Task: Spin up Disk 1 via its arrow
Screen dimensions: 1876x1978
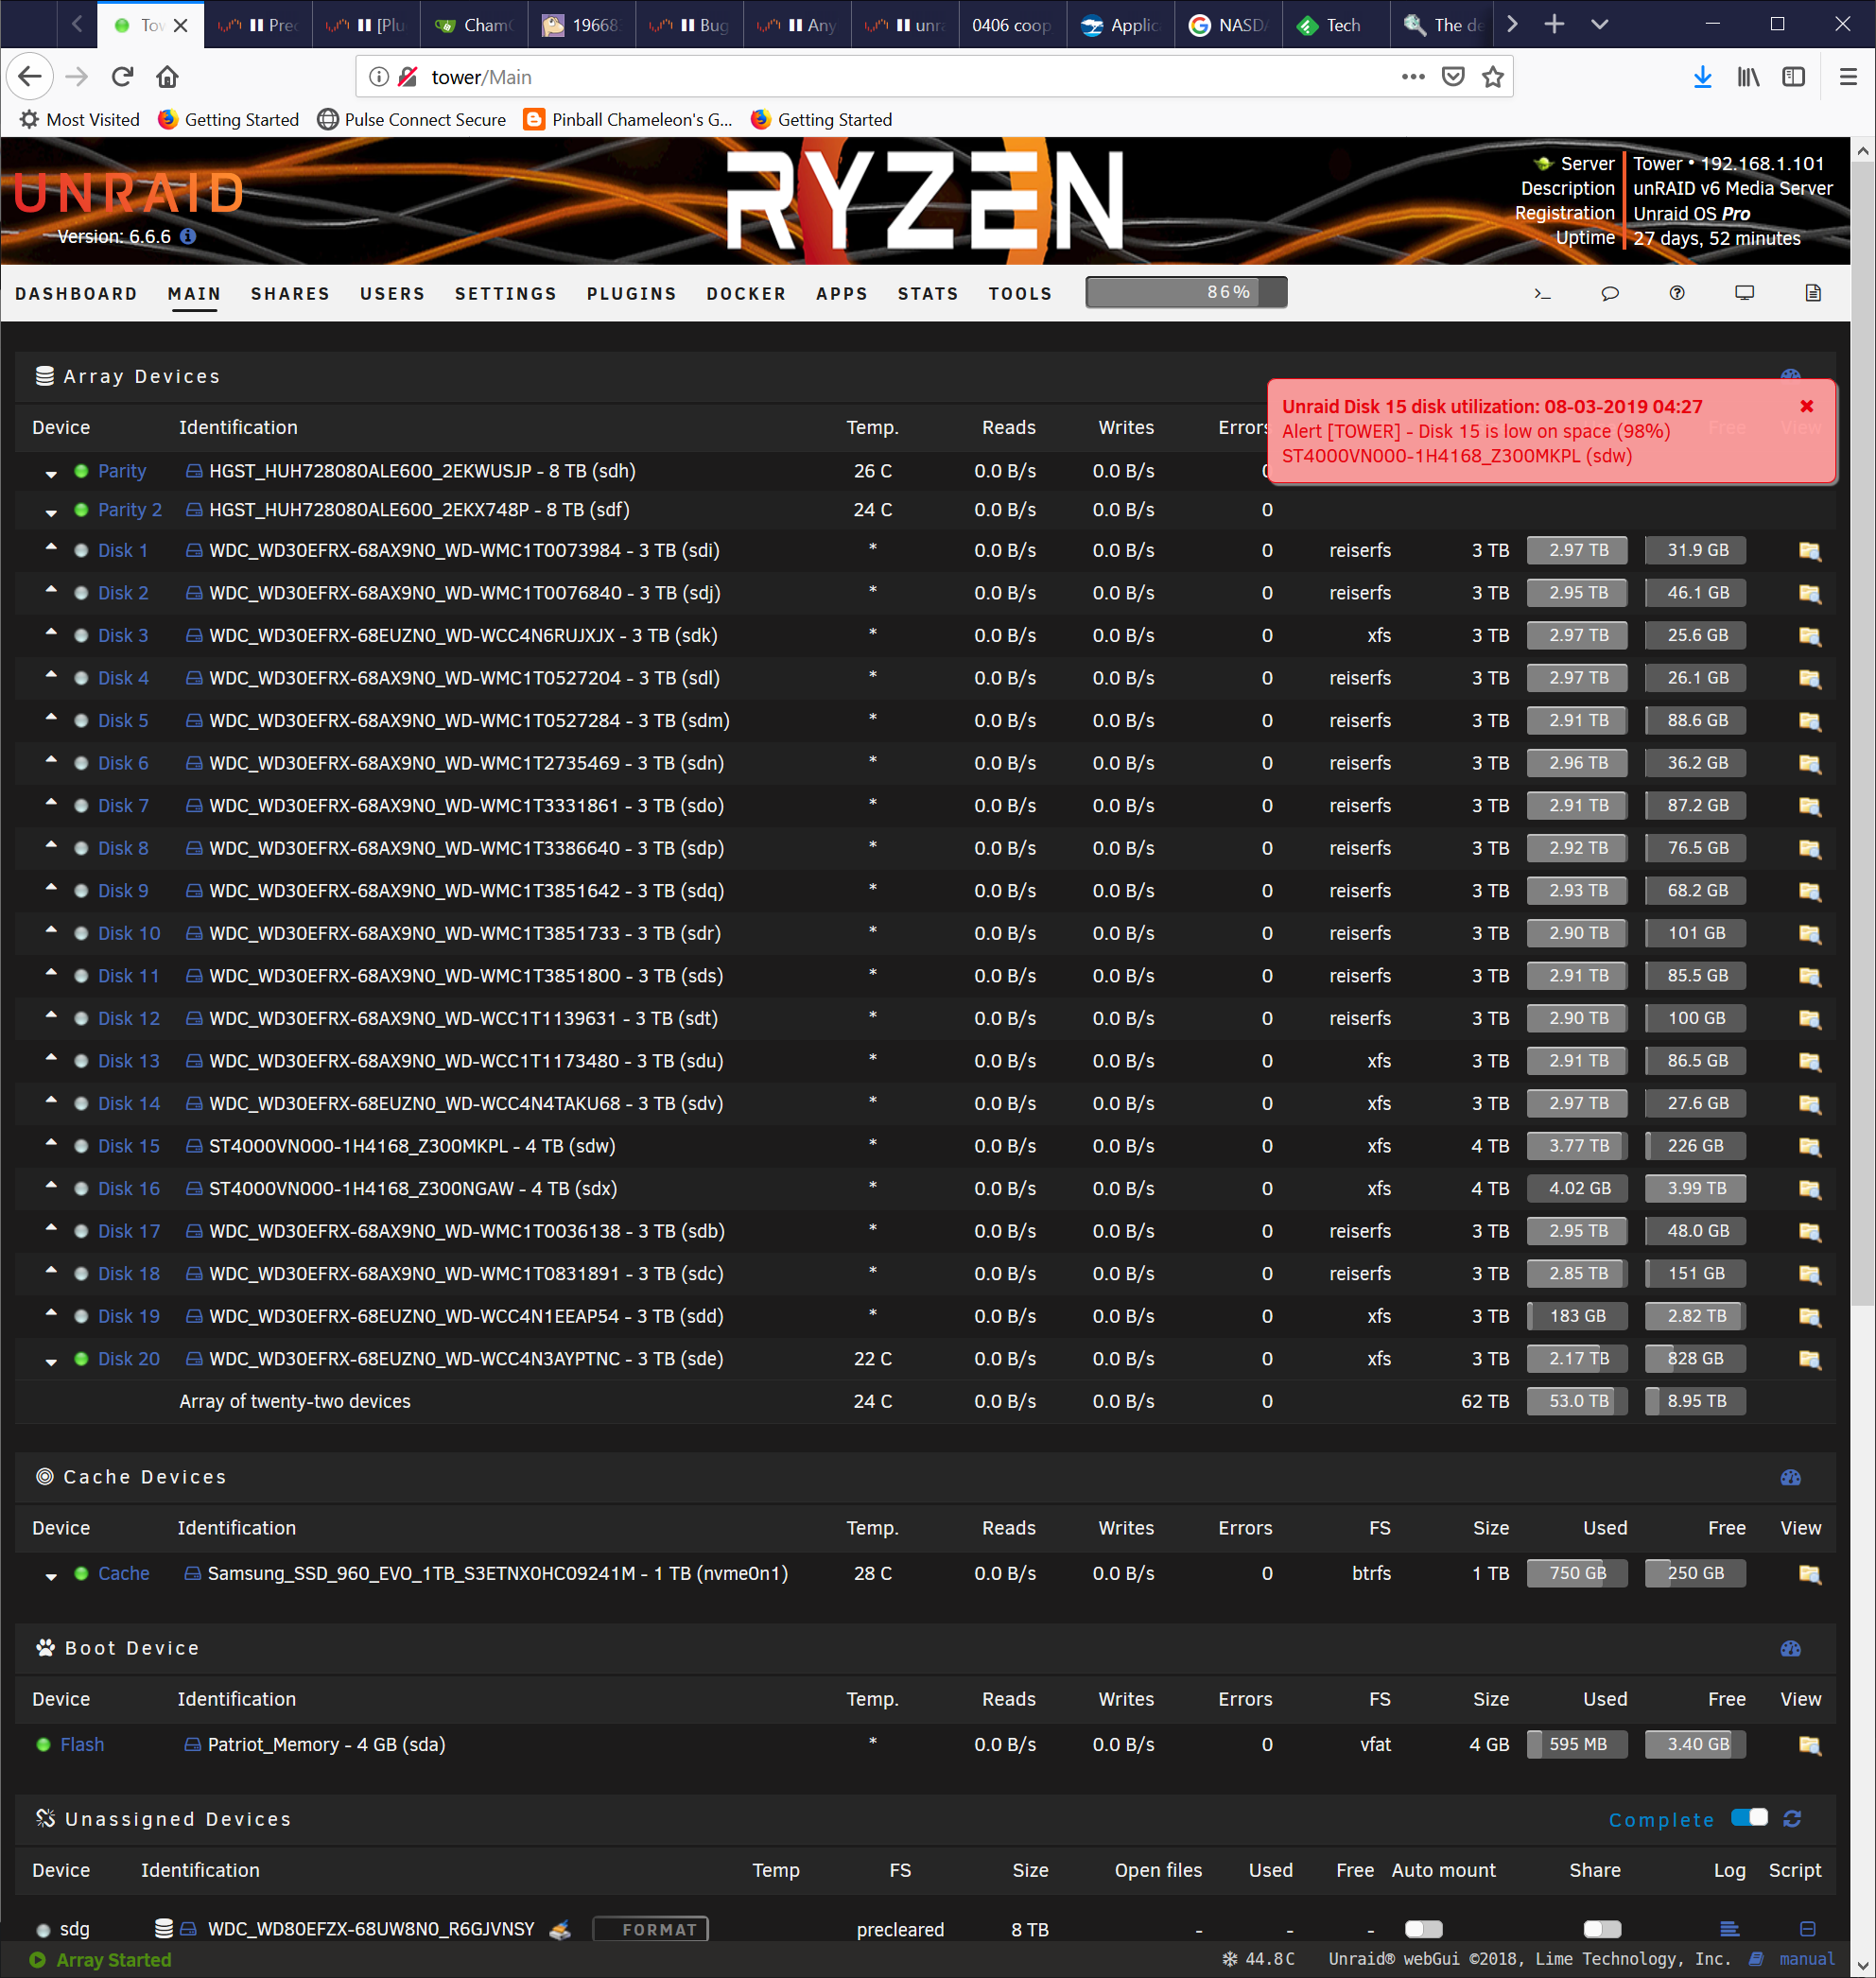Action: coord(51,547)
